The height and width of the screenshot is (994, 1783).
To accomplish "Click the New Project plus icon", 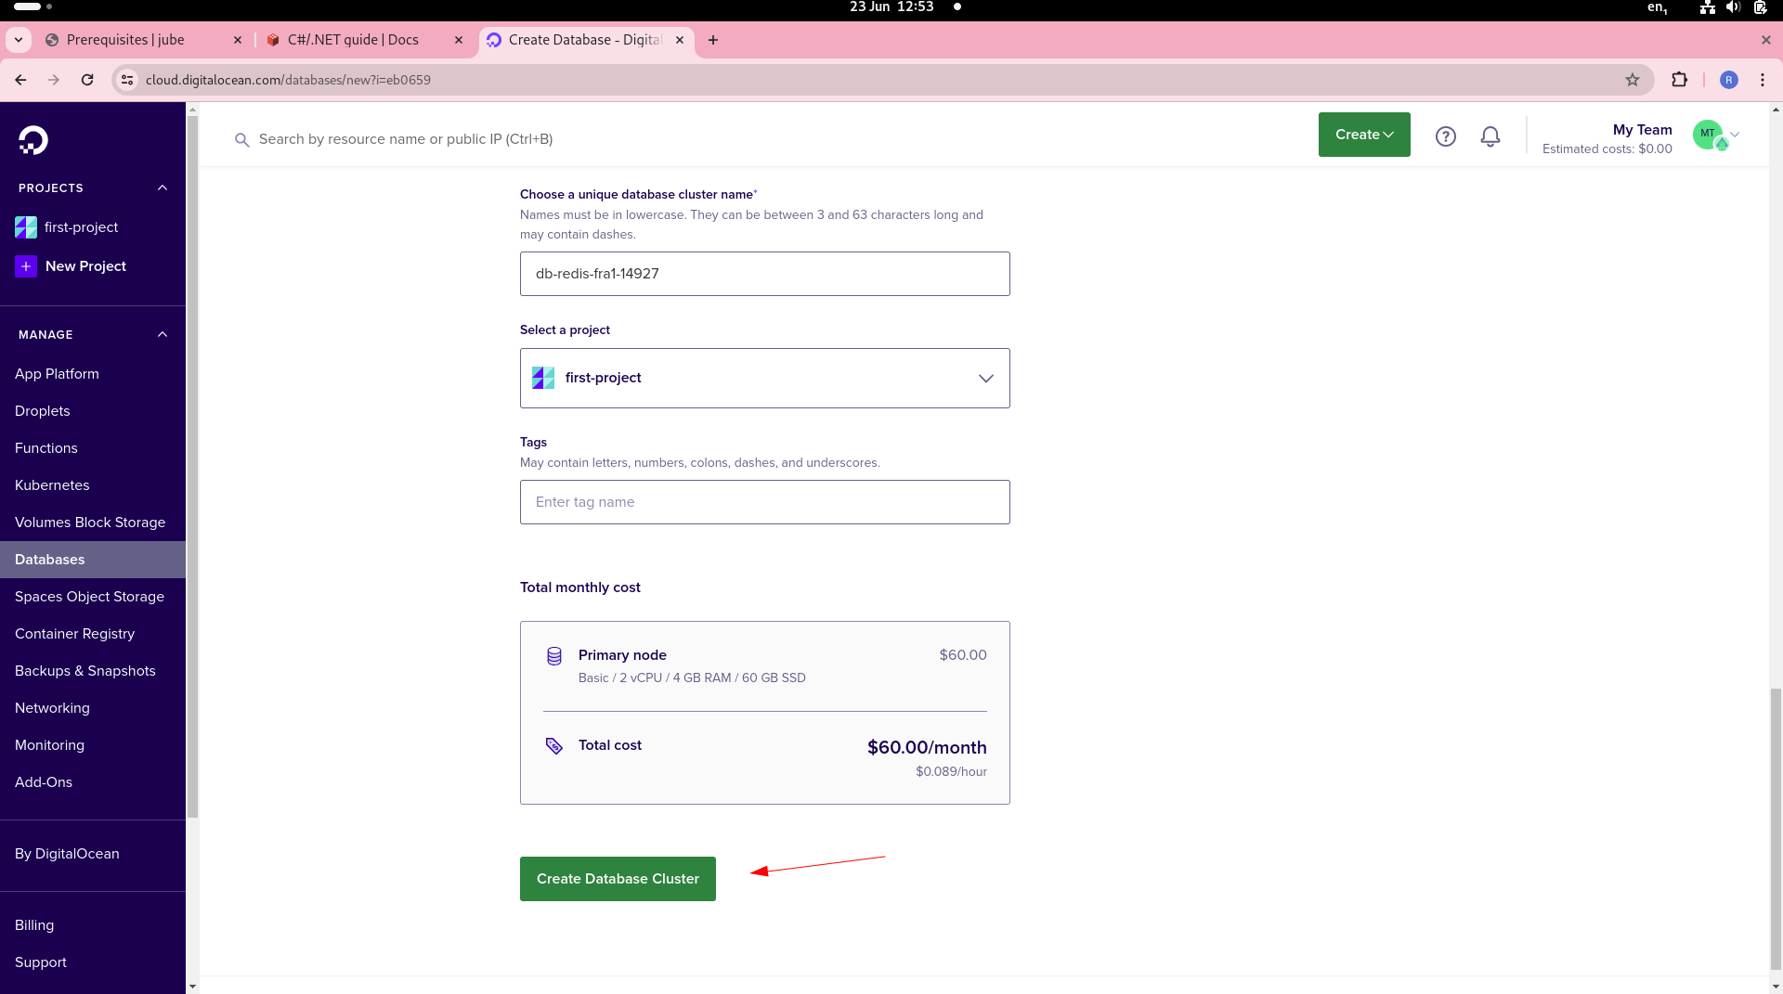I will [26, 266].
